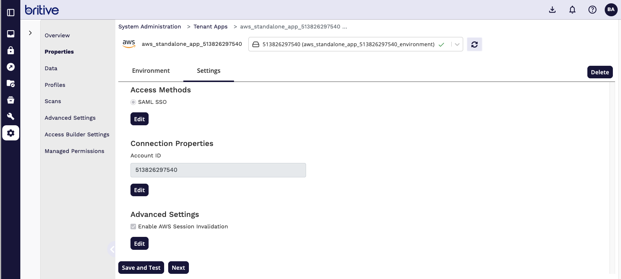The width and height of the screenshot is (621, 279).
Task: Click the Save and Test button
Action: [141, 268]
